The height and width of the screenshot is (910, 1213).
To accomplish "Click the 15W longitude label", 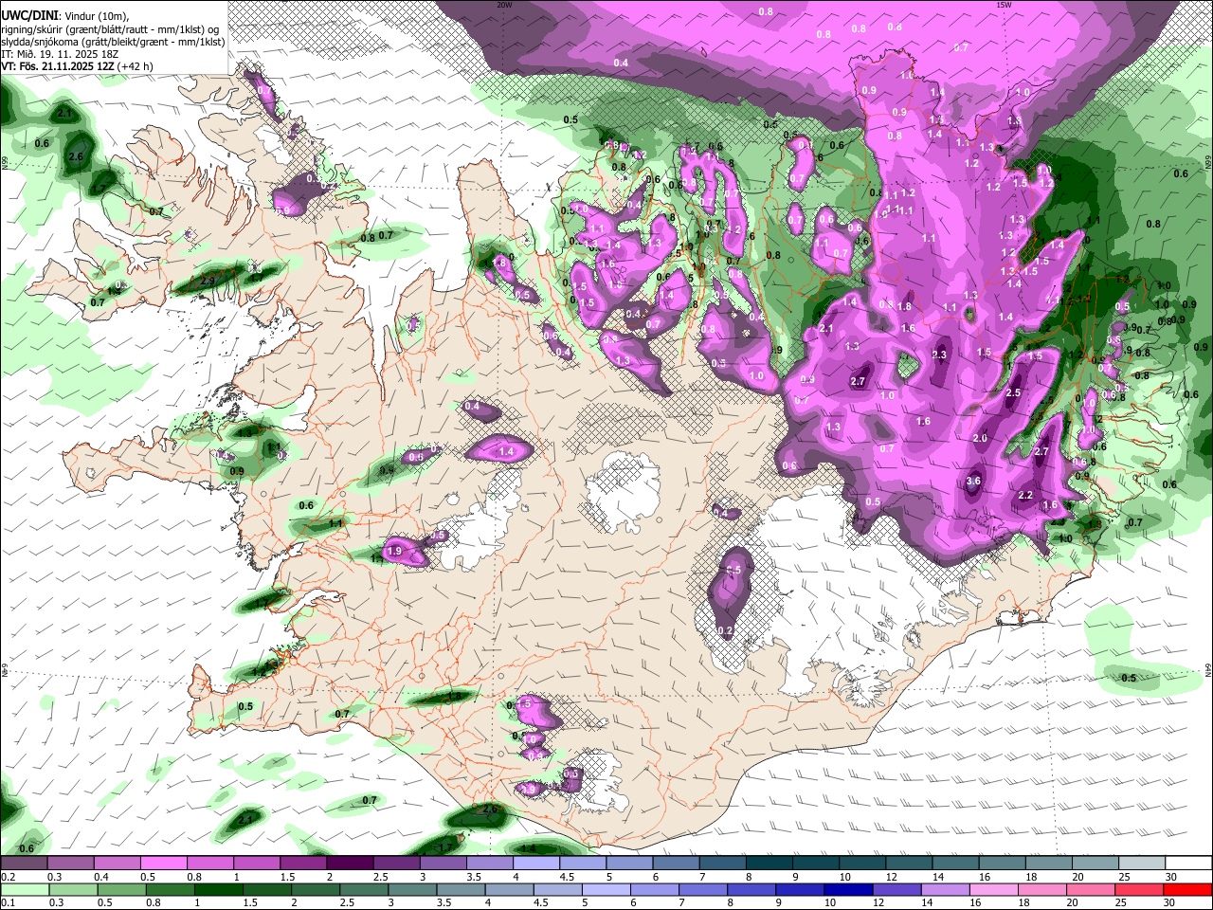I will click(1004, 5).
